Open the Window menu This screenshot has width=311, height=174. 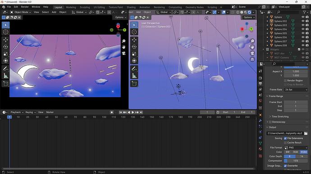[x=36, y=7]
